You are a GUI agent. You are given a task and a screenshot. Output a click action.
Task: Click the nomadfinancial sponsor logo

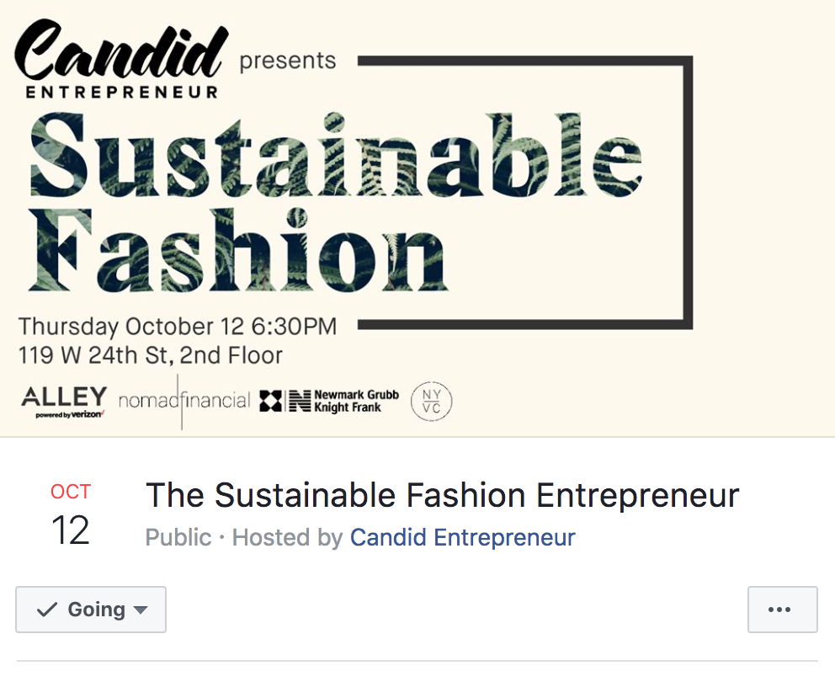point(183,401)
